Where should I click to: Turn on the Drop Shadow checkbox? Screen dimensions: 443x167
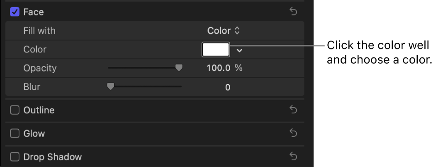[15, 157]
